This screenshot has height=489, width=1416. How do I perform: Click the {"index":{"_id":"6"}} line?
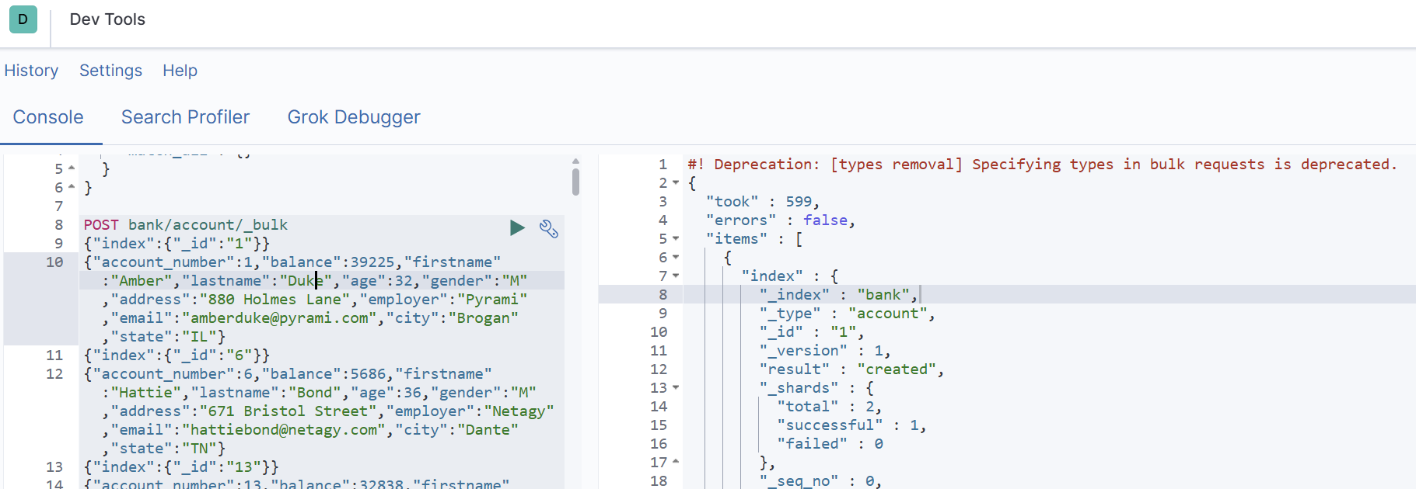point(177,355)
